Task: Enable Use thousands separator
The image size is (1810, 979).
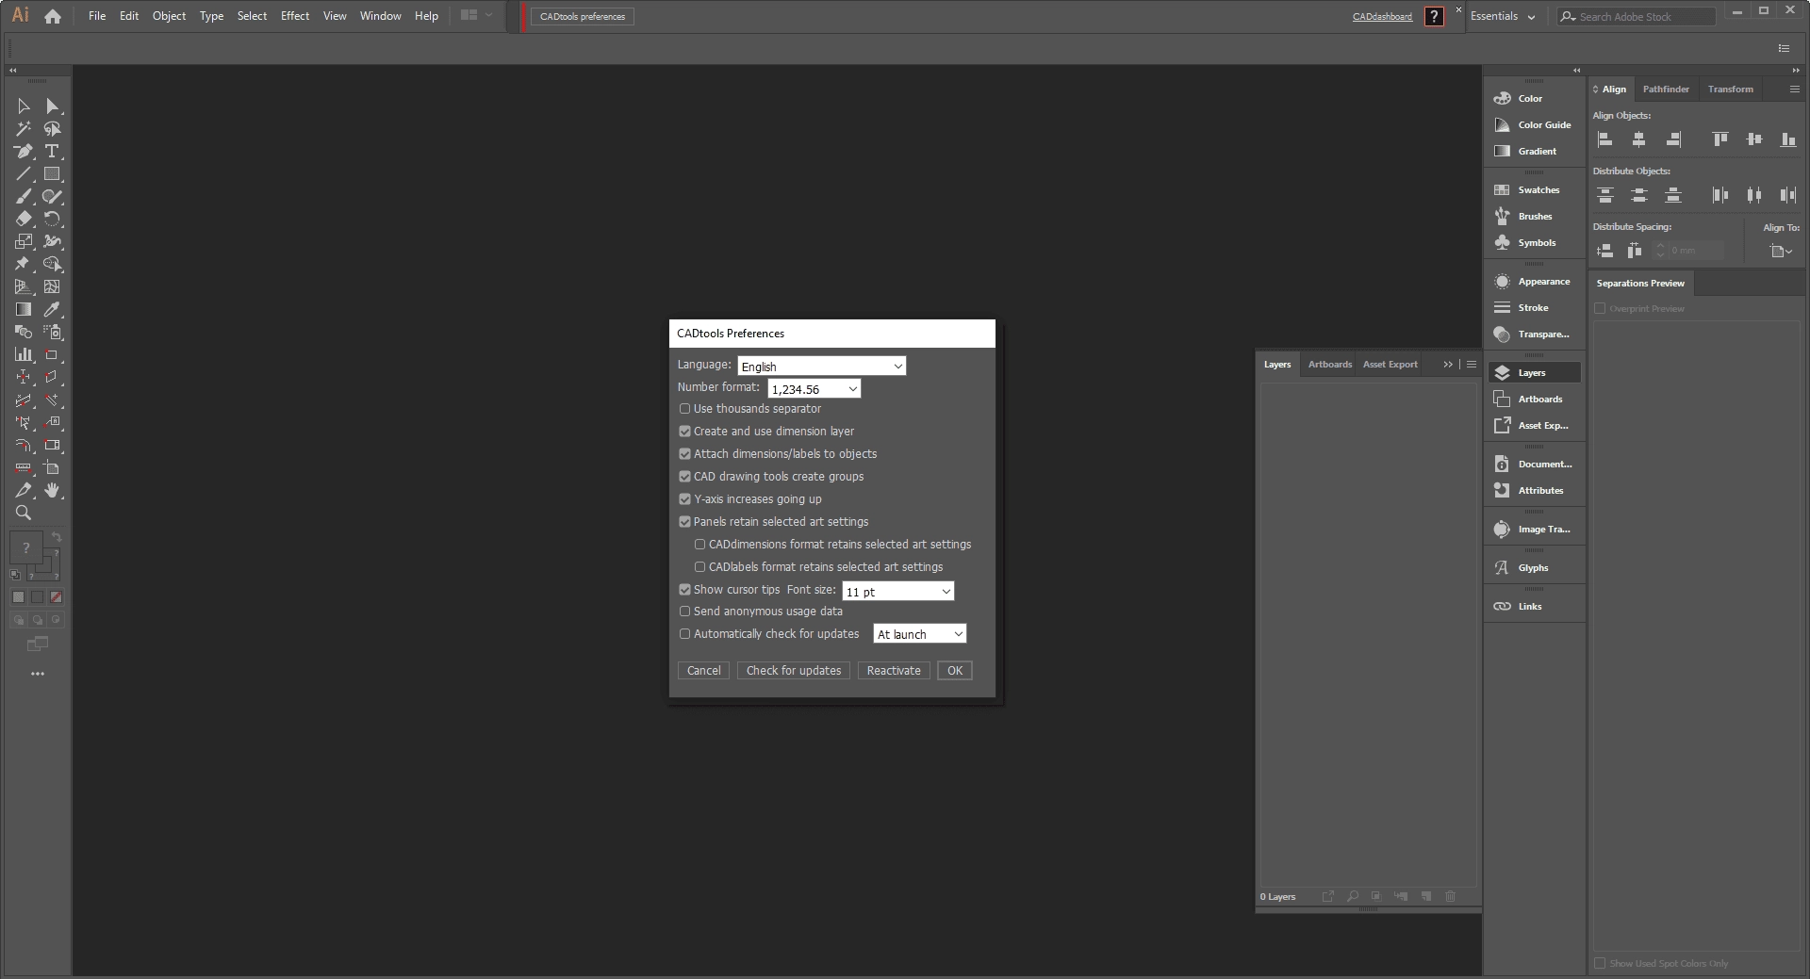Action: tap(684, 408)
